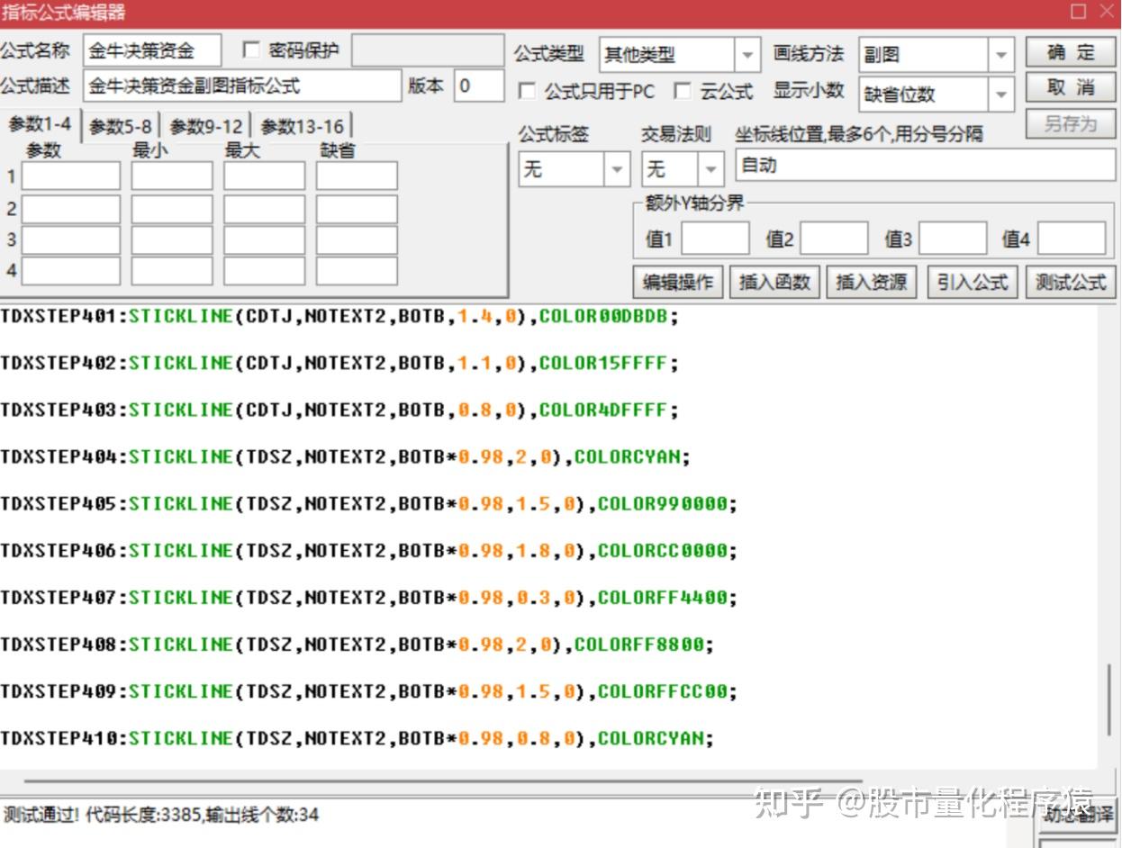Click row 2 参数 name field

pyautogui.click(x=71, y=209)
